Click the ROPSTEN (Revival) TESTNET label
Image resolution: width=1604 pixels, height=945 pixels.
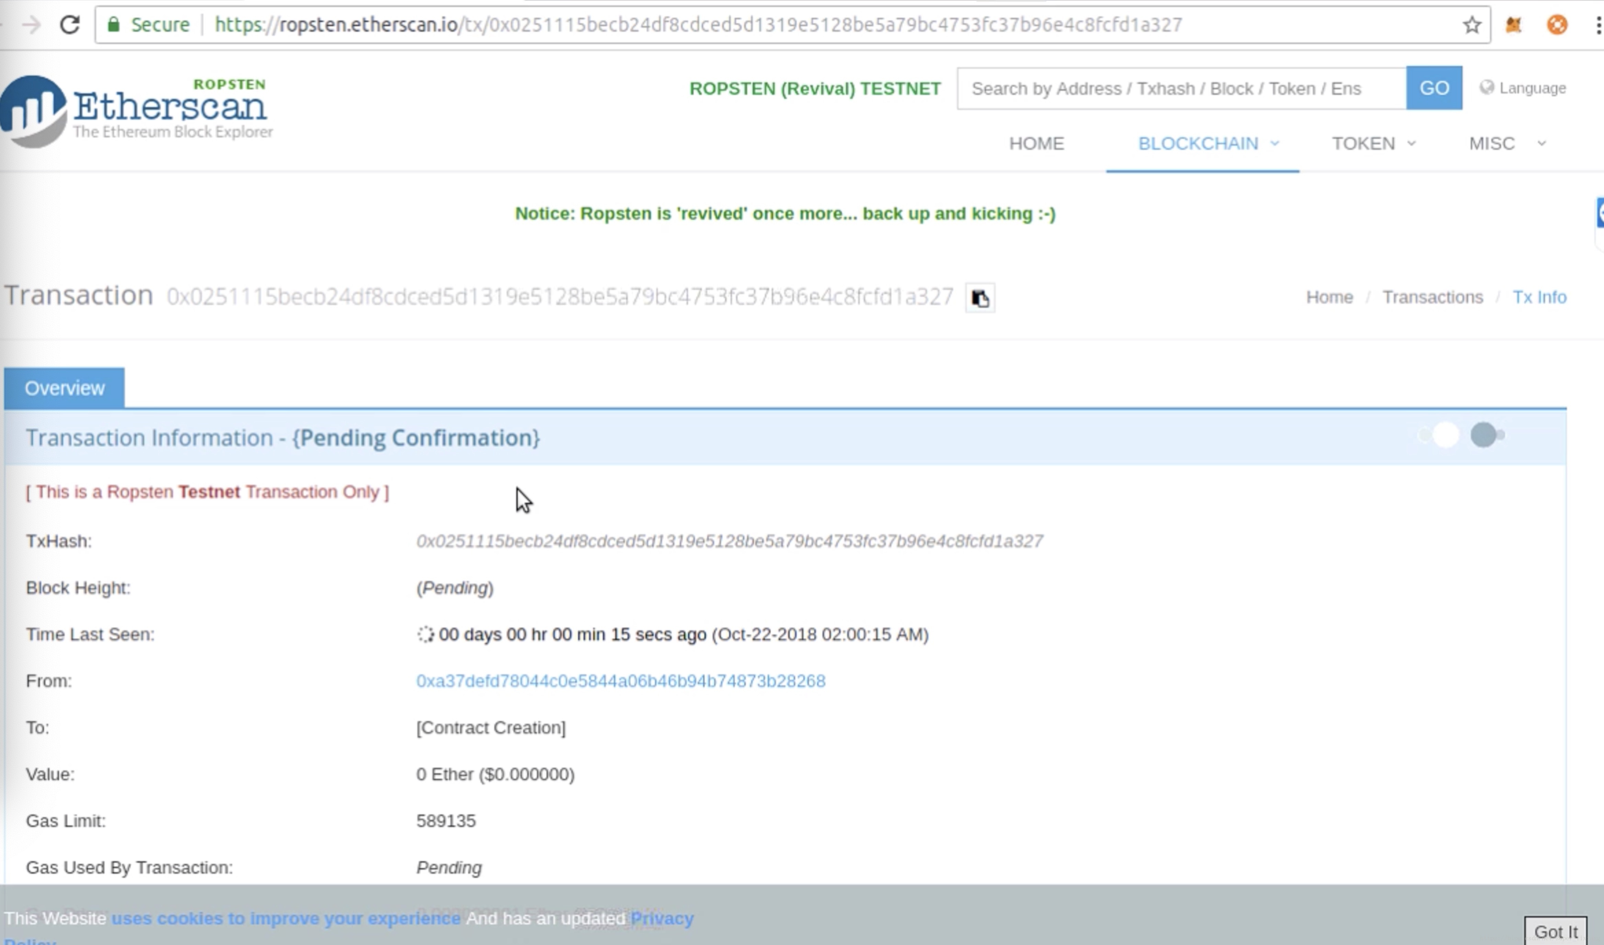point(815,89)
